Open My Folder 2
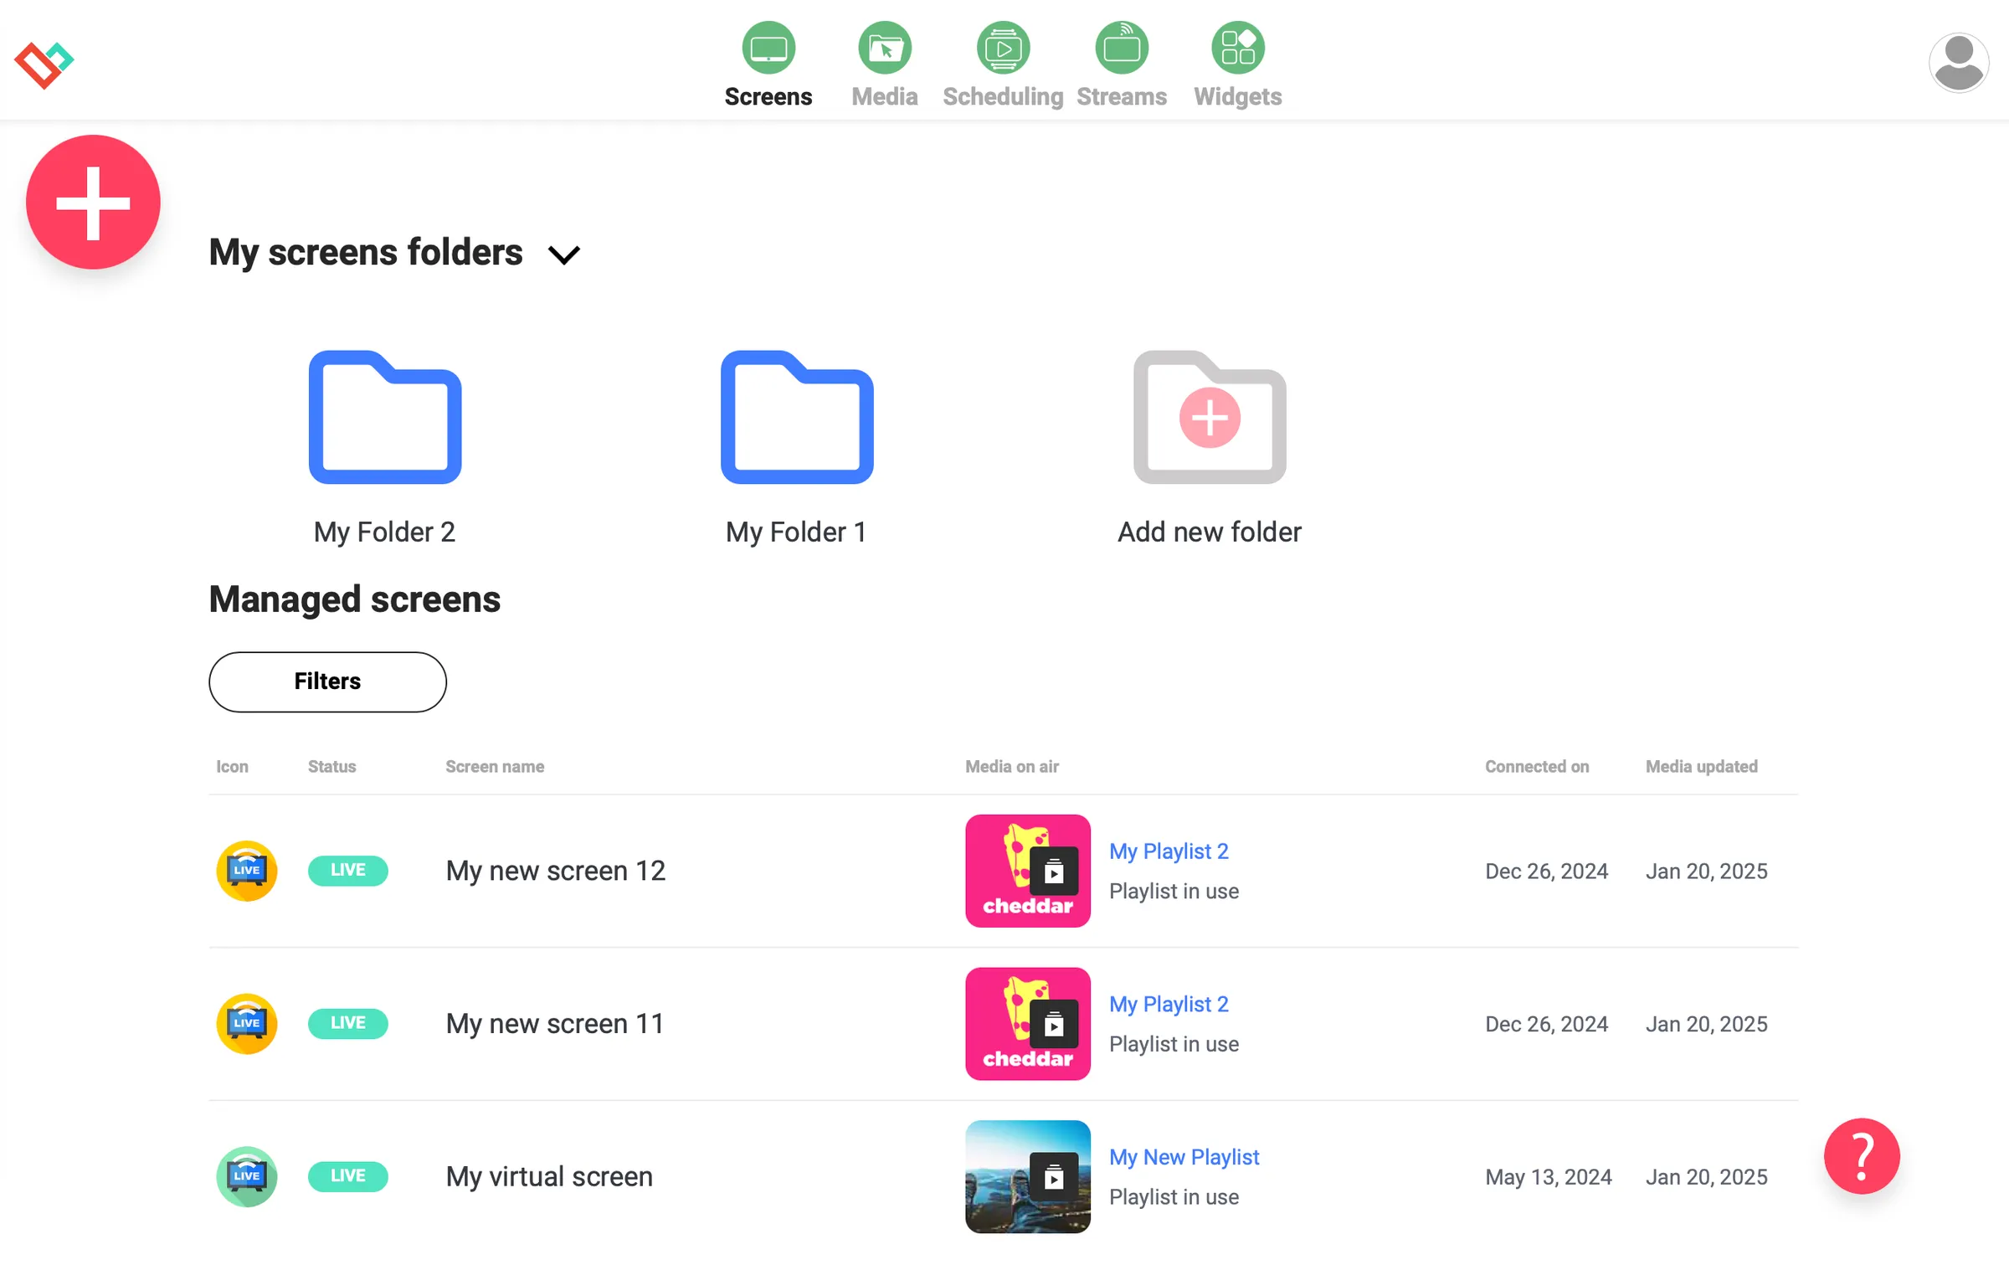The height and width of the screenshot is (1265, 2009). pos(384,417)
